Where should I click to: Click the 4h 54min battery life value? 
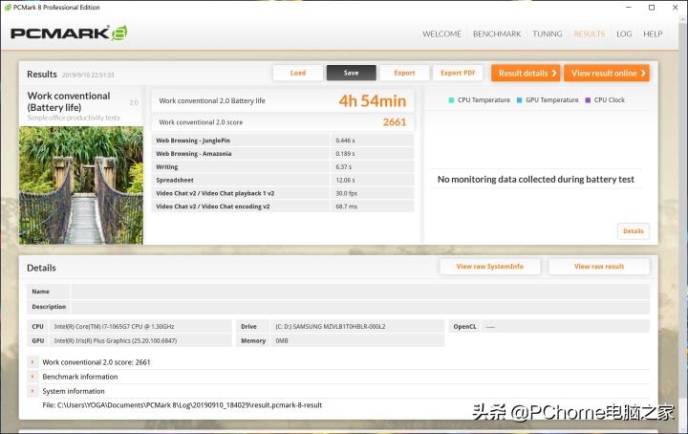click(x=372, y=101)
